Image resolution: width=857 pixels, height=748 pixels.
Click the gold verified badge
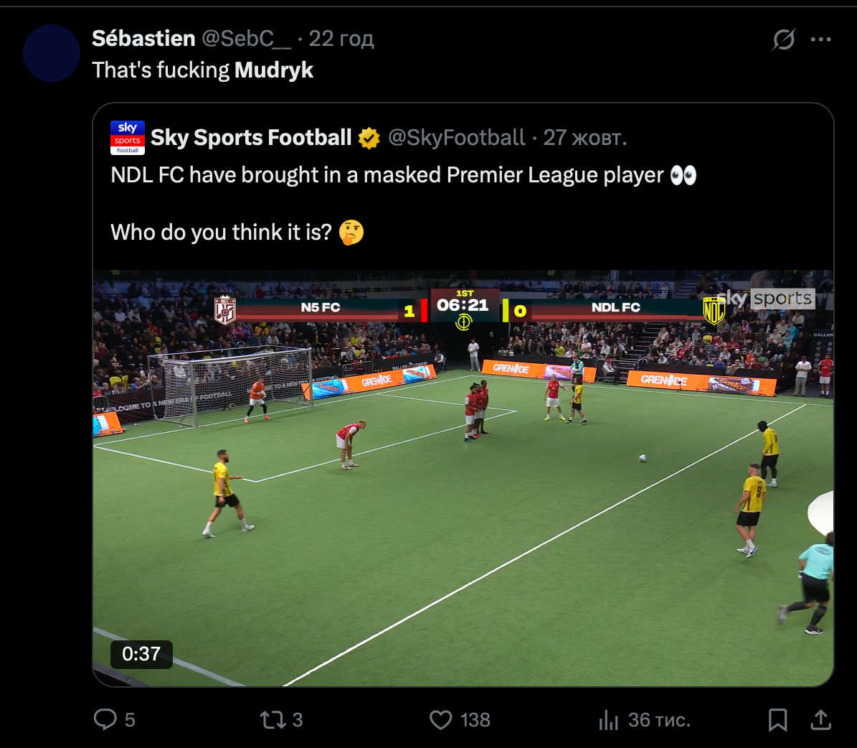tap(369, 138)
